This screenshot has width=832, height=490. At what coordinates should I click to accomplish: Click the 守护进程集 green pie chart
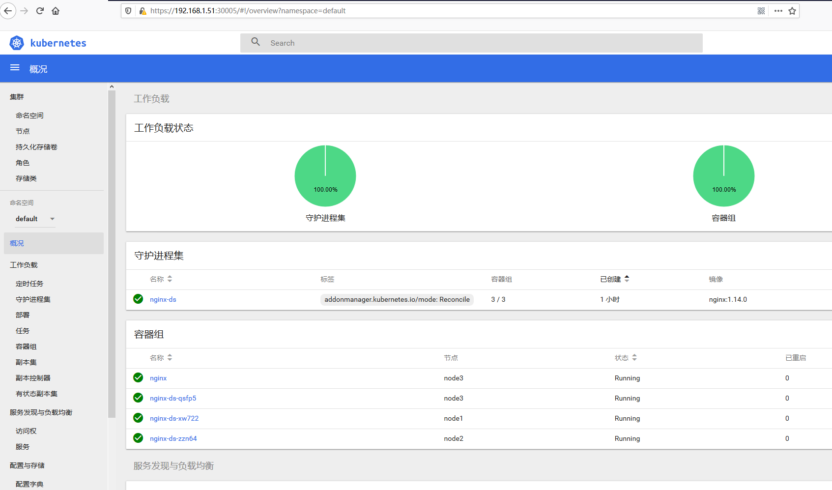325,176
